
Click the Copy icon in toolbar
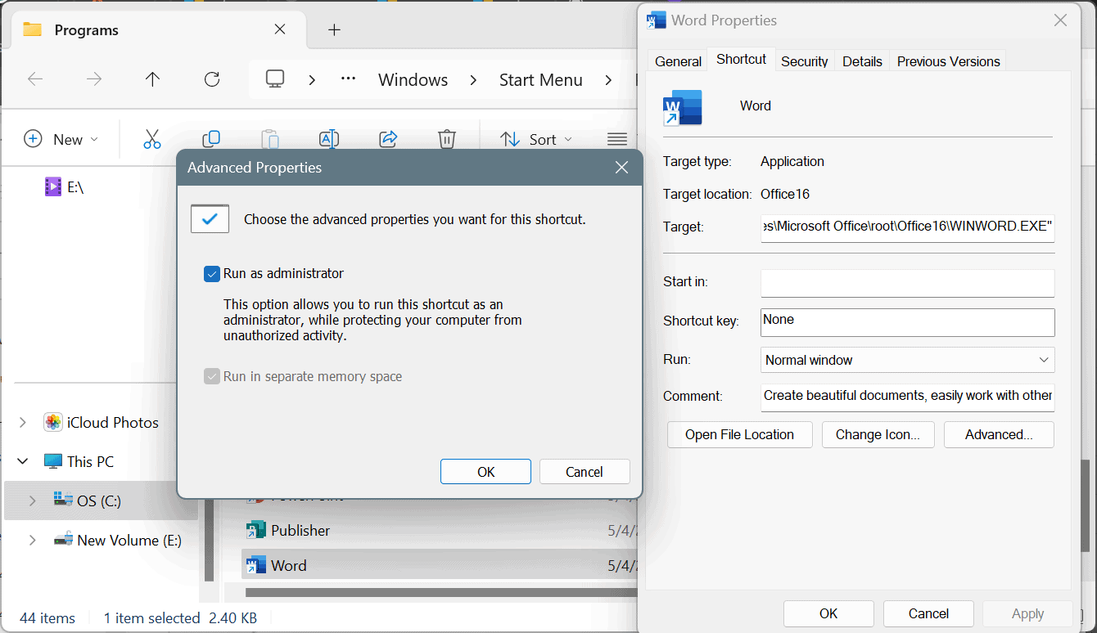point(211,139)
